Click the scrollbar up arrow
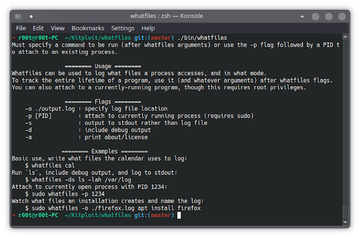Screen dimensions: 360x238 [345, 37]
